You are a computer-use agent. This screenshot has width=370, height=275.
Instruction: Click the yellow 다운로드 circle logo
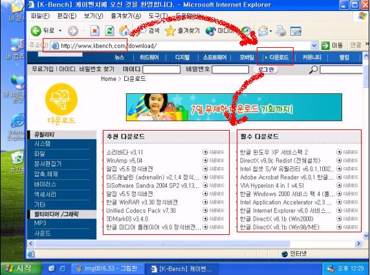61,100
